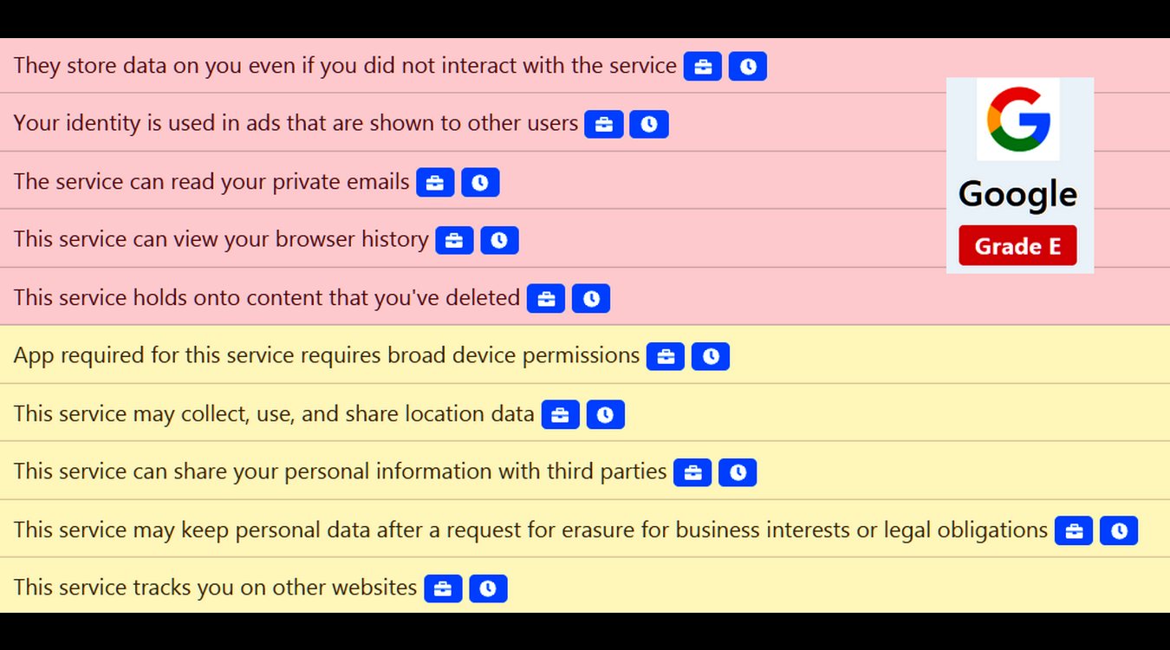Click briefcase icon beside 'store data on you'
Screen dimensions: 1170x650
(x=703, y=67)
